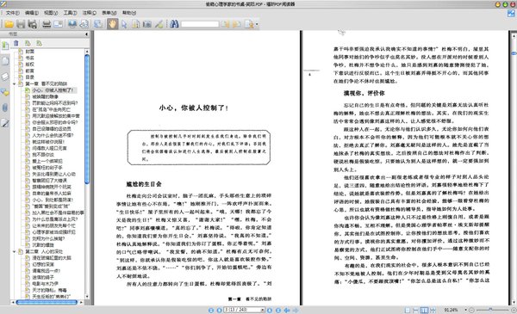This screenshot has width=517, height=314.
Task: Click the Save floppy disk icon
Action: pyautogui.click(x=21, y=24)
